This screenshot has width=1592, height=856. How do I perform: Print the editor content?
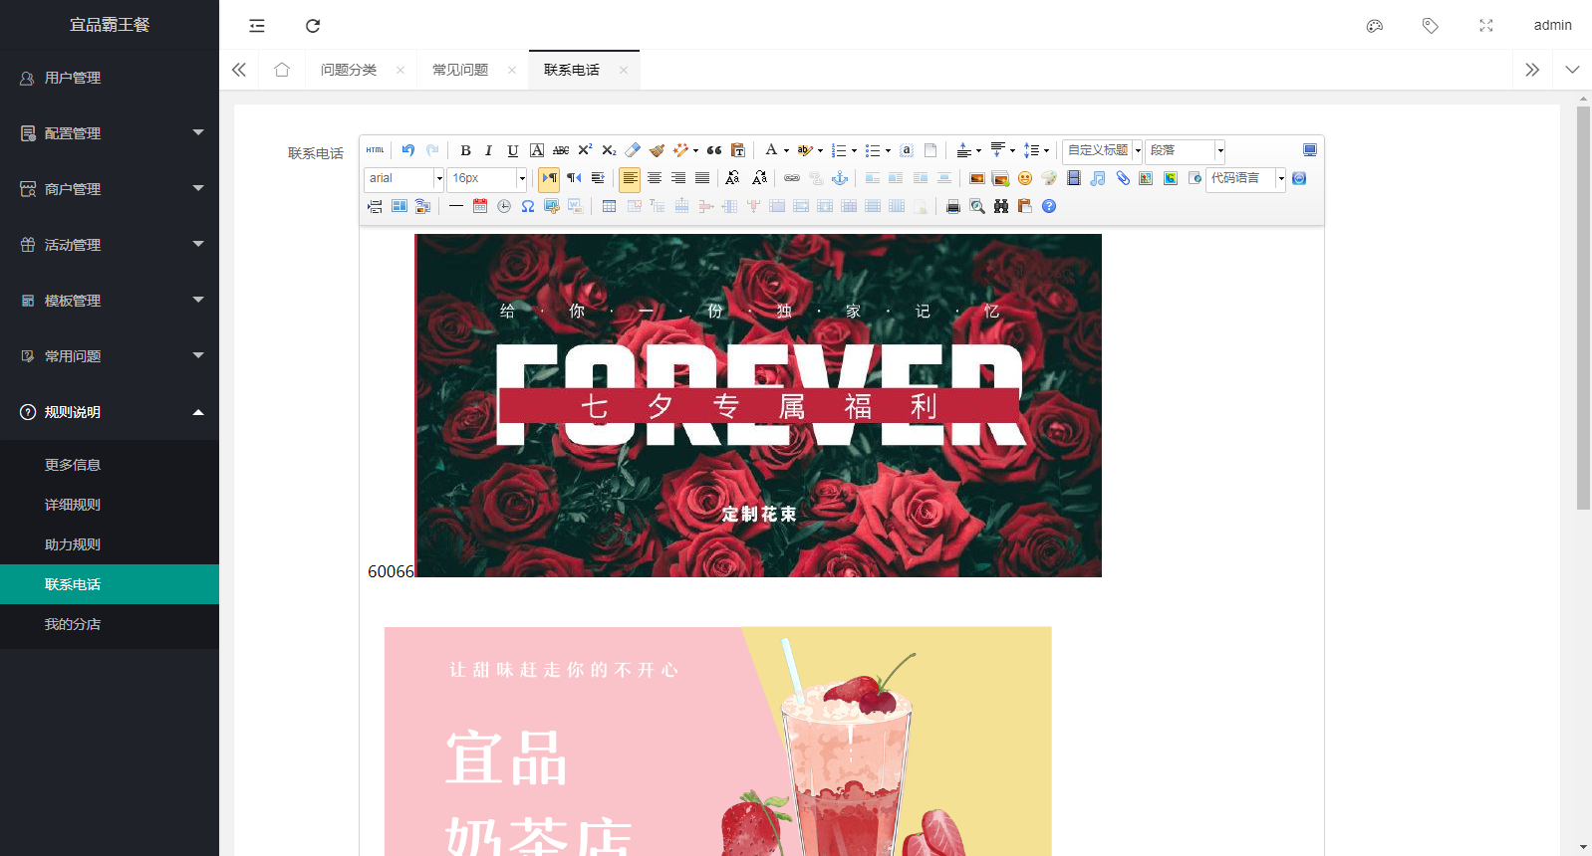pyautogui.click(x=953, y=206)
